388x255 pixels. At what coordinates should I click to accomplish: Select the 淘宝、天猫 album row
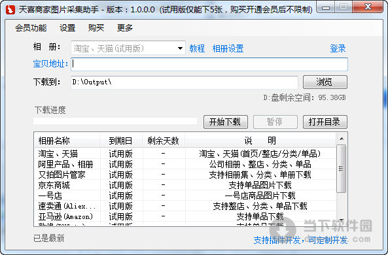coord(185,154)
